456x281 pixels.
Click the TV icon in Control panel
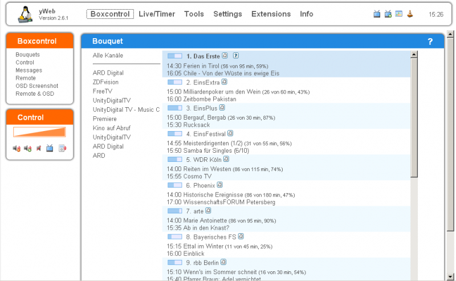coord(50,148)
